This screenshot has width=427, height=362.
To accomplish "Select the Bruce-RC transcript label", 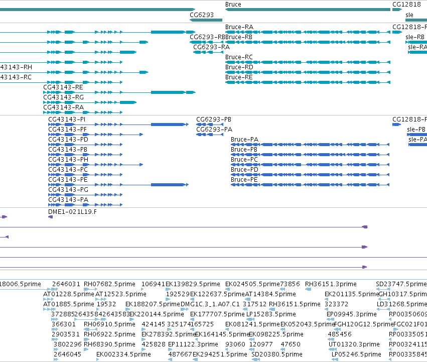I will pos(239,57).
